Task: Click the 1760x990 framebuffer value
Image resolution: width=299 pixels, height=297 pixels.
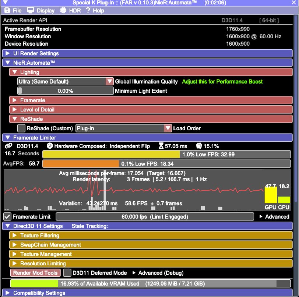Action: pos(238,29)
